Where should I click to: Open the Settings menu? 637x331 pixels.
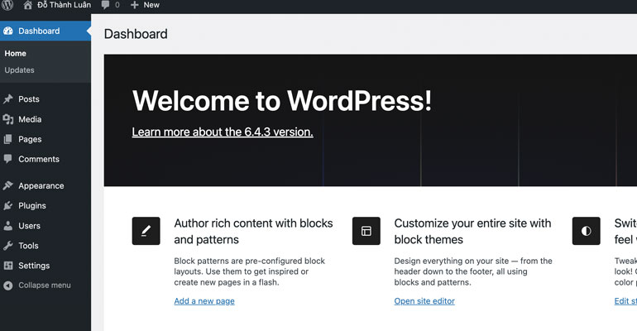45,266
